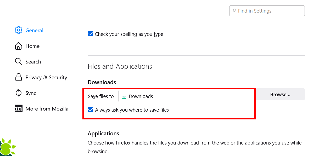314x156 pixels.
Task: Select the General section label
Action: 34,30
